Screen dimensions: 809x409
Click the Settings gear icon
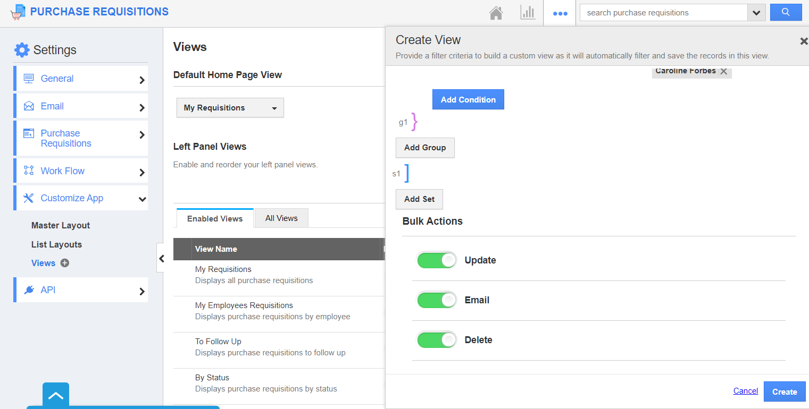point(21,49)
